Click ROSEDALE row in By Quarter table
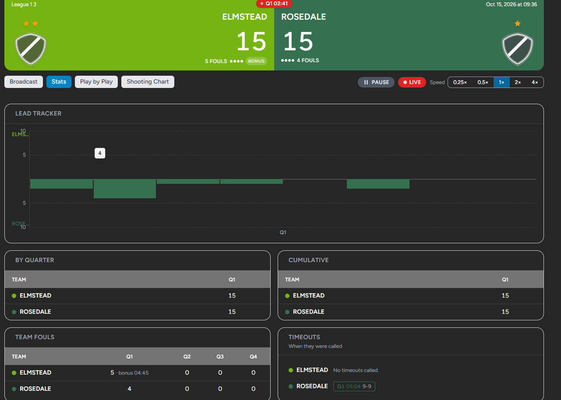 138,312
